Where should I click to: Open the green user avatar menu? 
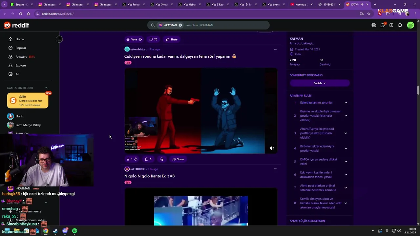click(x=410, y=25)
